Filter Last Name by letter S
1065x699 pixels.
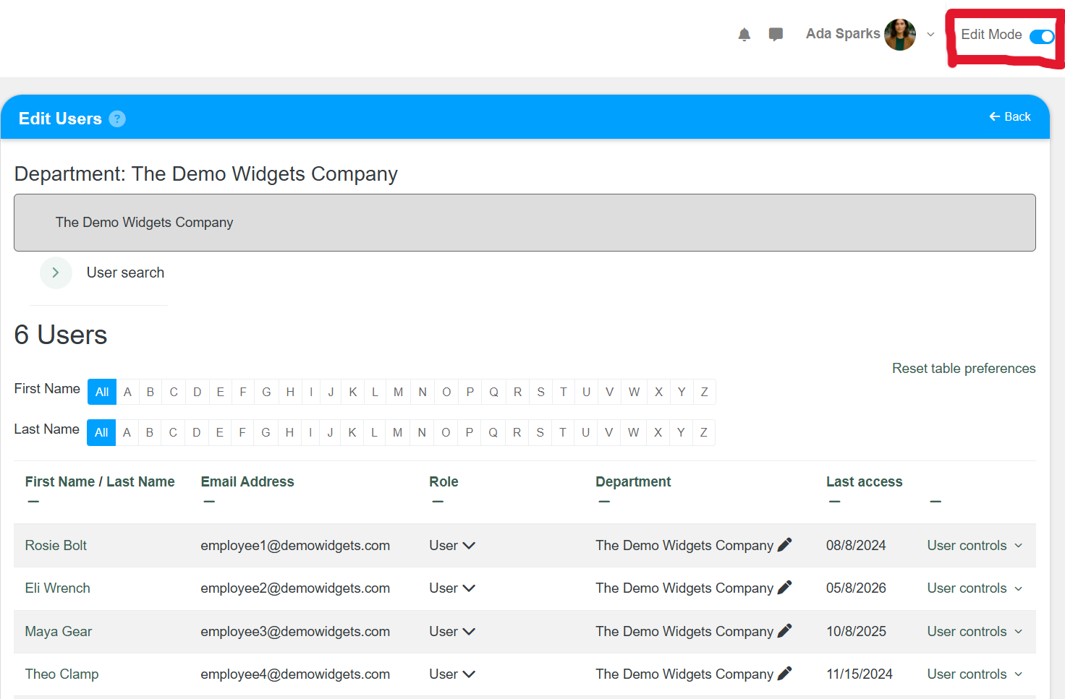[x=540, y=432]
